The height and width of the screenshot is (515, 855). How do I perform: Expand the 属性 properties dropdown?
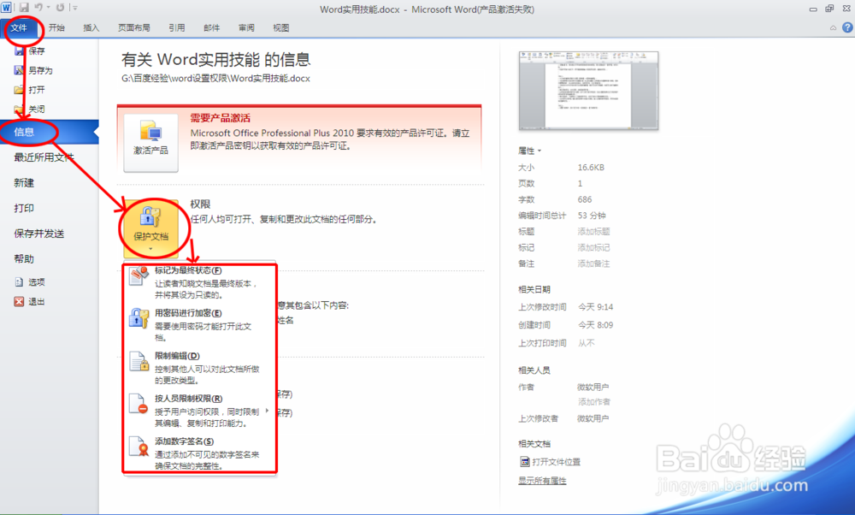tap(529, 151)
